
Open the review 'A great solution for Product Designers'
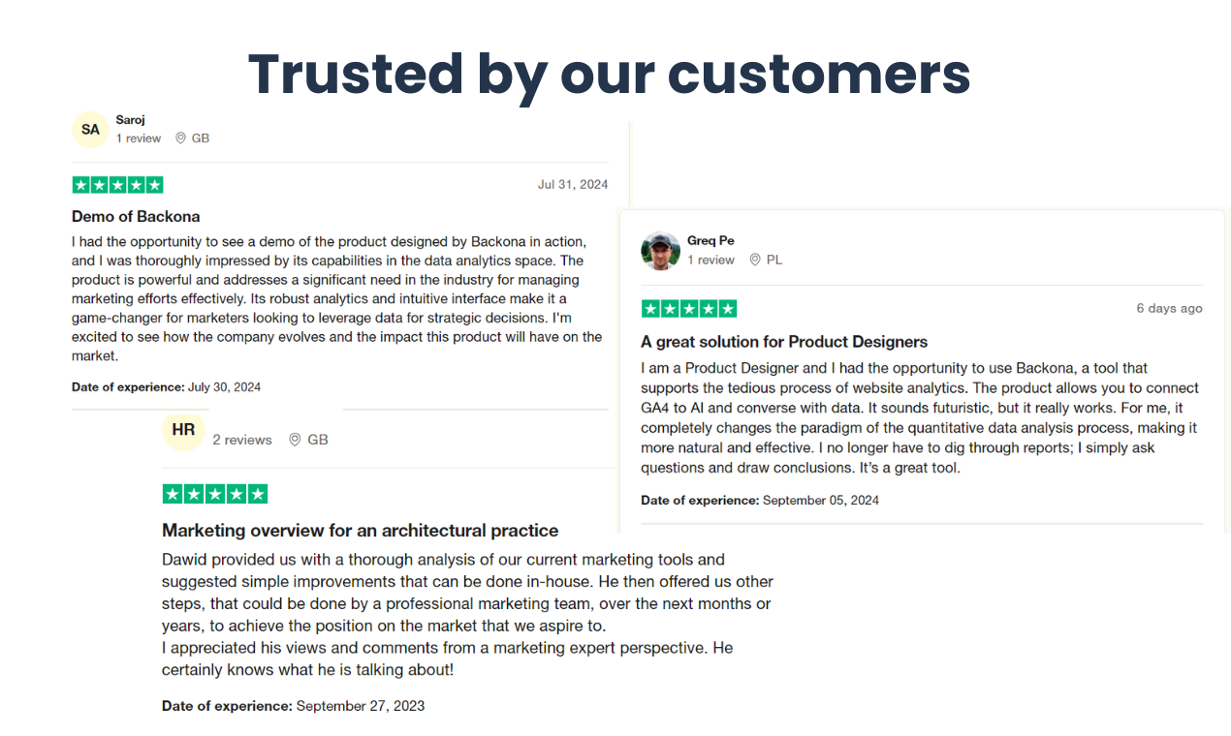pyautogui.click(x=784, y=342)
